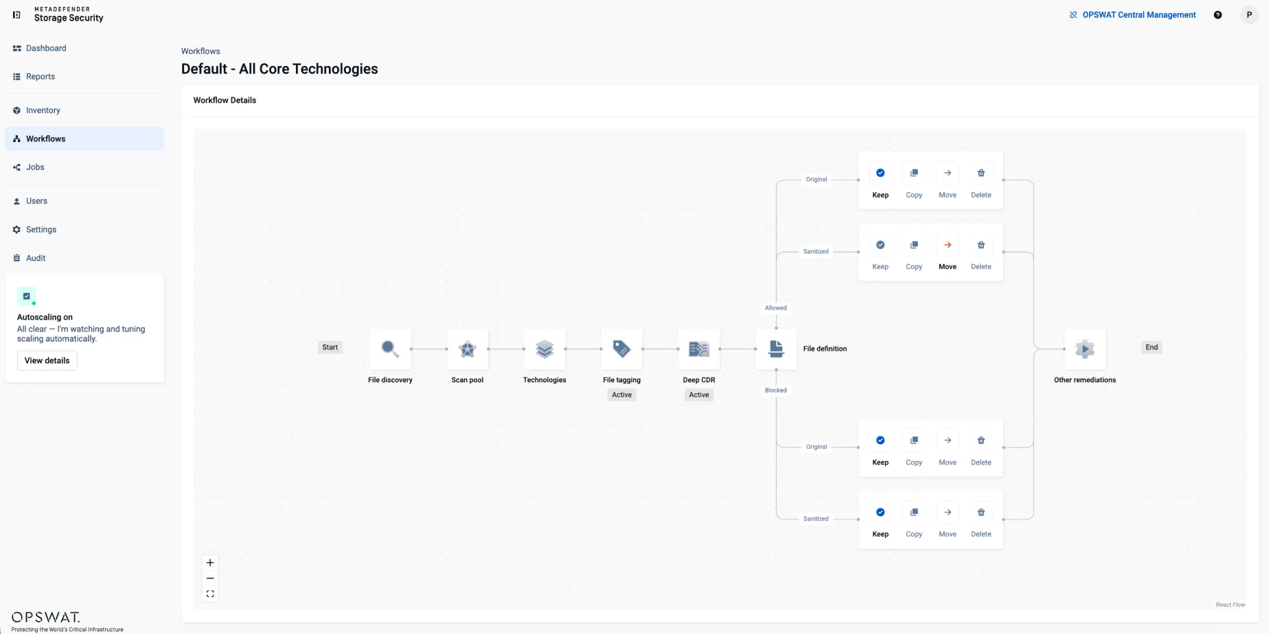Click the help question mark icon
This screenshot has width=1269, height=634.
coord(1217,15)
